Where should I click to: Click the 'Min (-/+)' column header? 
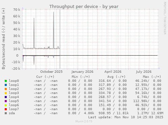[81, 77]
